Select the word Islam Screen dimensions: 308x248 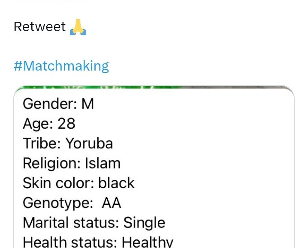click(x=103, y=163)
